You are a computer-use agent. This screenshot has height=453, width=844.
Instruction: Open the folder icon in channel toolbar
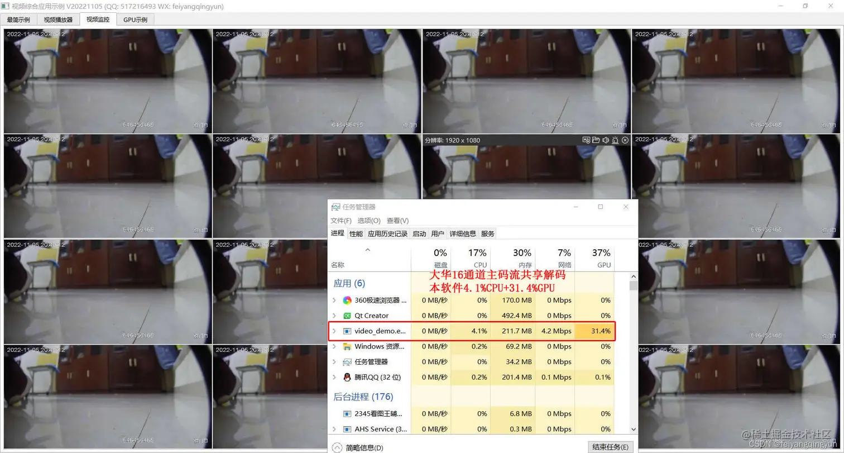[596, 140]
